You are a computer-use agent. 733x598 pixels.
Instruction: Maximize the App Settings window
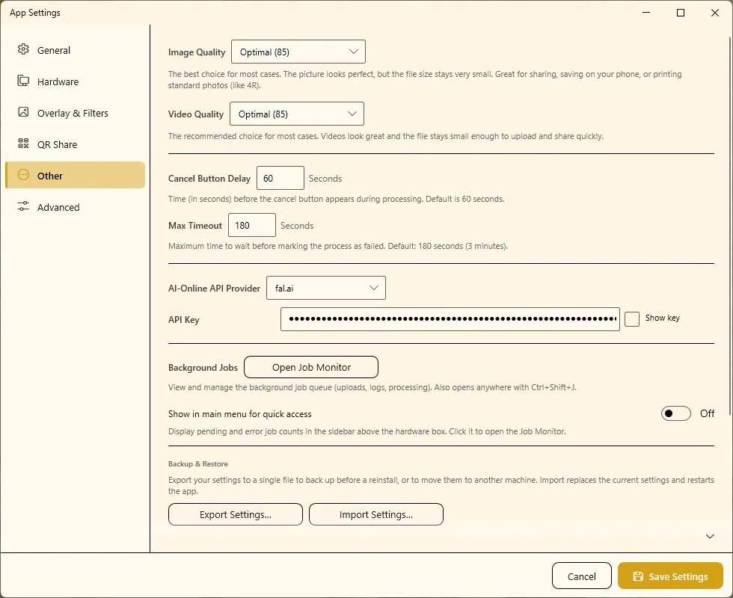681,13
